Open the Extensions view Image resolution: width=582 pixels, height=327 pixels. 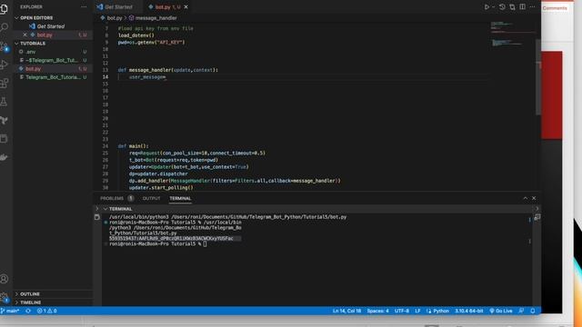[4, 83]
